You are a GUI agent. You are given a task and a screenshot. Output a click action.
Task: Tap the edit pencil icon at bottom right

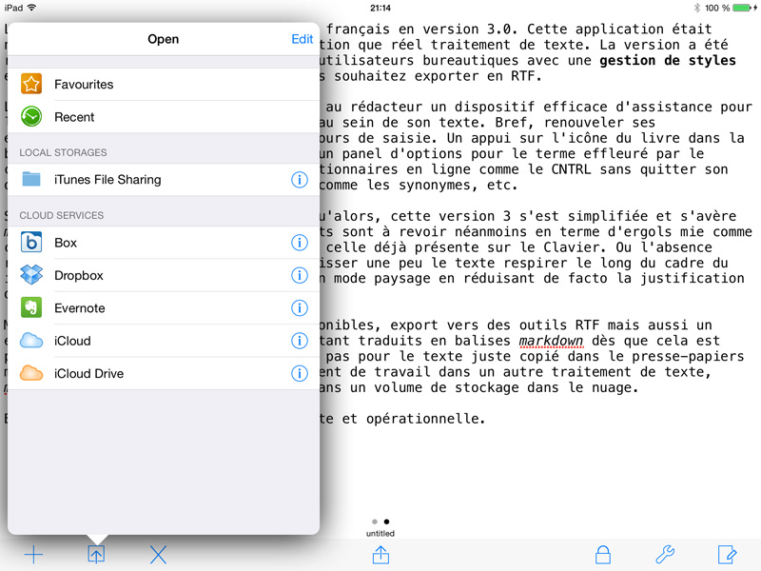coord(727,554)
